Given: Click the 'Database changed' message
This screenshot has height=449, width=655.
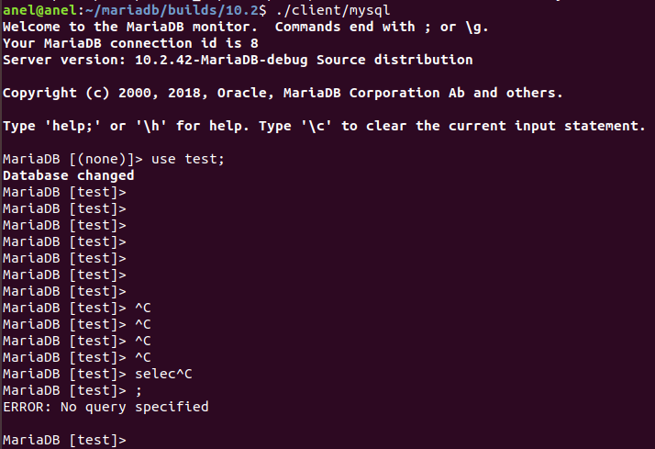Looking at the screenshot, I should 69,174.
